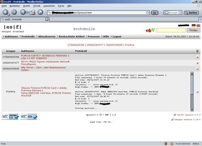Delete protocol of group 300065399605
202x146 pixels.
click(197, 69)
